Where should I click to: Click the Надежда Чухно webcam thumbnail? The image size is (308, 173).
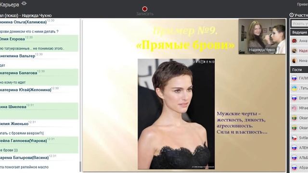(262, 37)
